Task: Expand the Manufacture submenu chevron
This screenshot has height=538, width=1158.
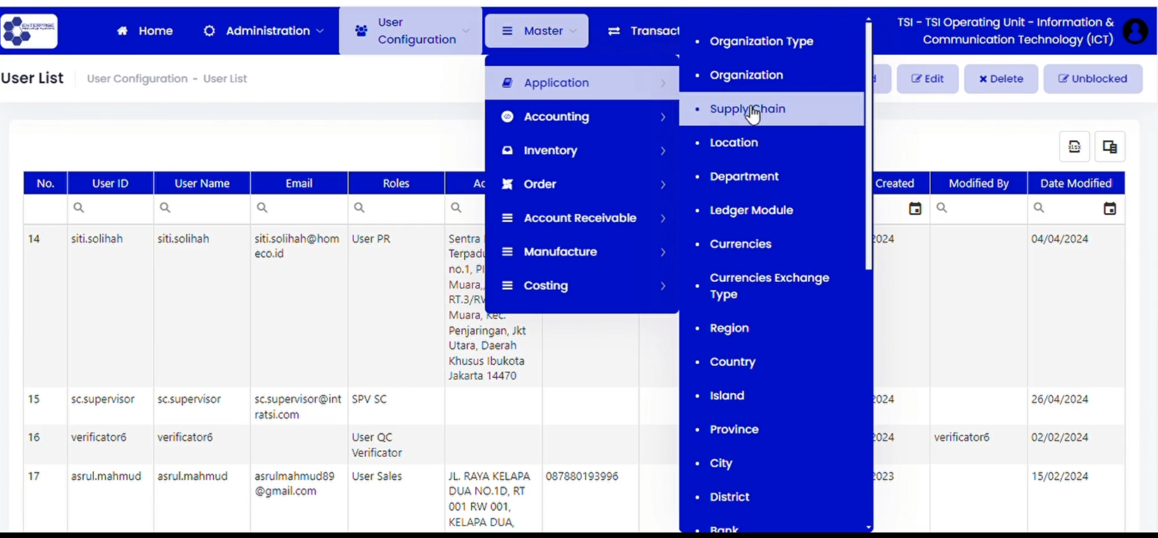Action: click(663, 252)
